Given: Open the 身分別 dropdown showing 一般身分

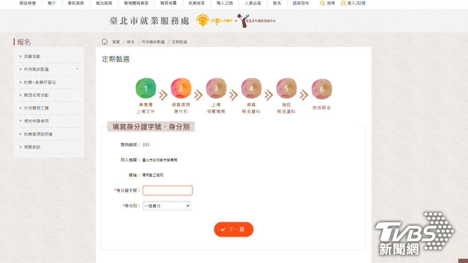Looking at the screenshot, I should pos(166,206).
